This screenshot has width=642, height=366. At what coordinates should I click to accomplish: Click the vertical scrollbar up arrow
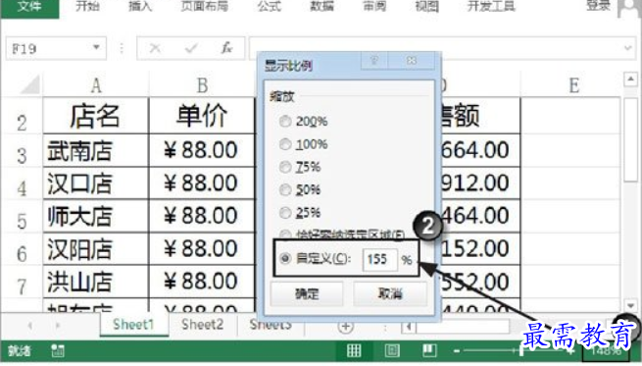pyautogui.click(x=630, y=78)
